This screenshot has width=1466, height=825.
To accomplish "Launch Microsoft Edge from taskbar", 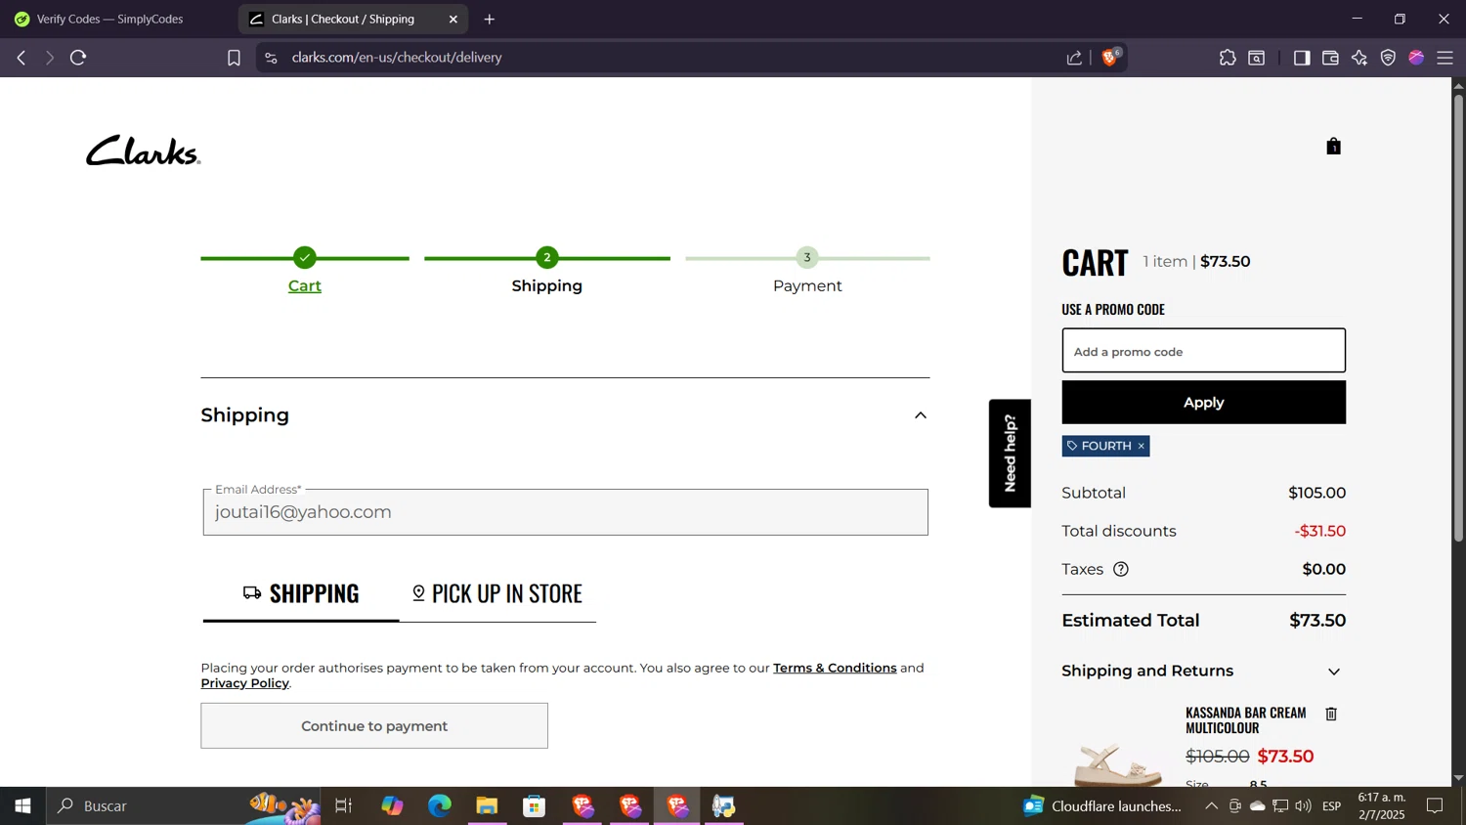I will click(440, 806).
